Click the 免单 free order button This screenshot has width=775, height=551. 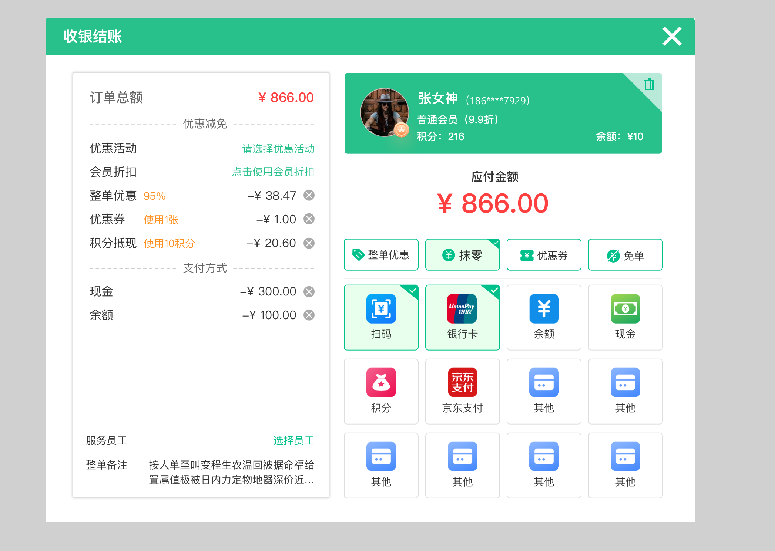pyautogui.click(x=625, y=254)
